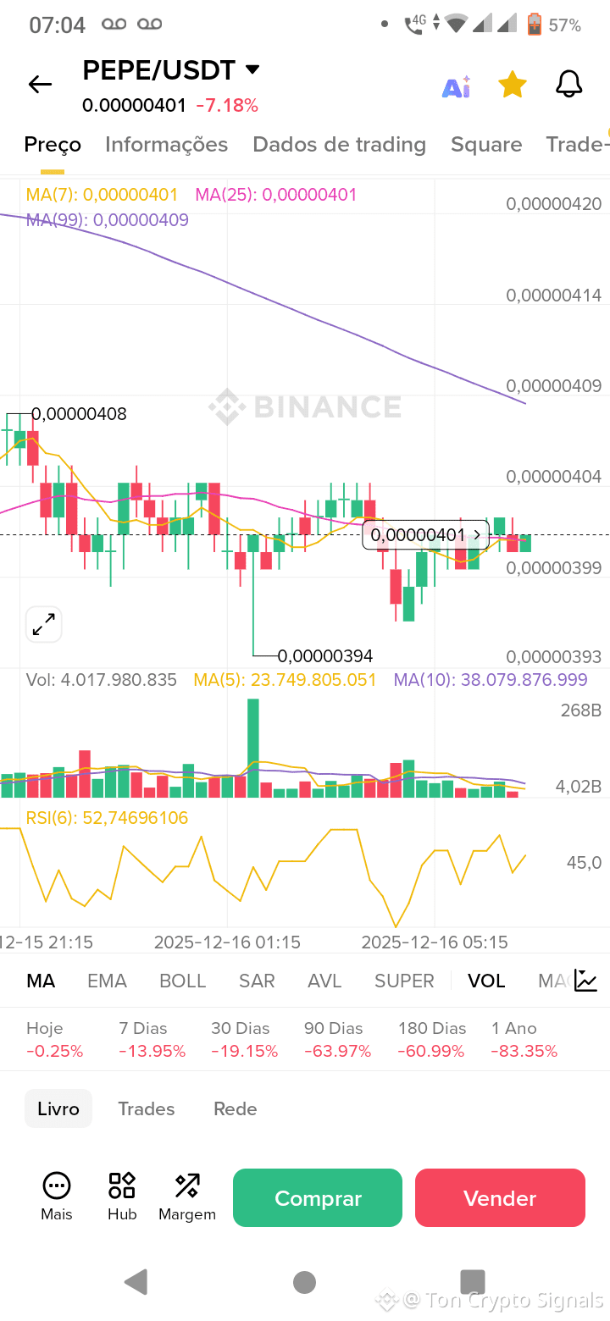Image resolution: width=610 pixels, height=1321 pixels.
Task: Toggle the SAR indicator
Action: 257,981
